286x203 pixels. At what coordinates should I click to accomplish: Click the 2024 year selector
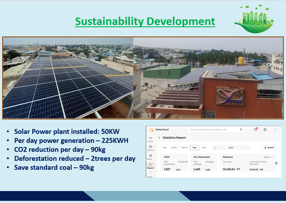point(231,147)
